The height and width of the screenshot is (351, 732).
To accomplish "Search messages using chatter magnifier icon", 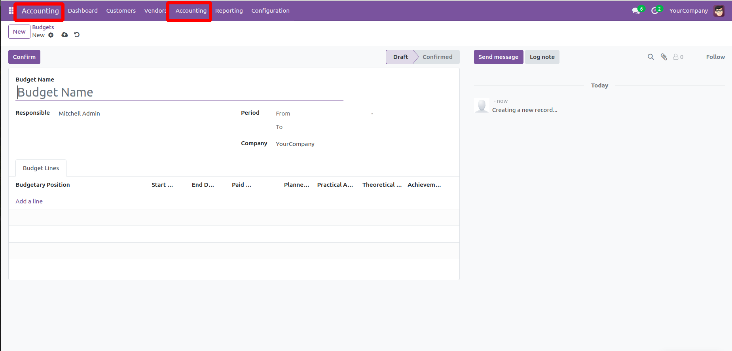I will point(650,57).
